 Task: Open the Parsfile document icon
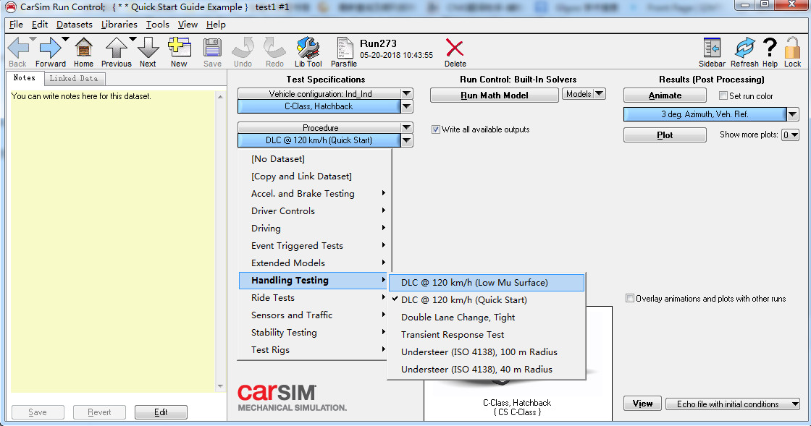pyautogui.click(x=344, y=48)
